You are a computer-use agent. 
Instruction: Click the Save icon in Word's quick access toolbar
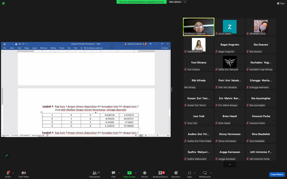coord(4,44)
